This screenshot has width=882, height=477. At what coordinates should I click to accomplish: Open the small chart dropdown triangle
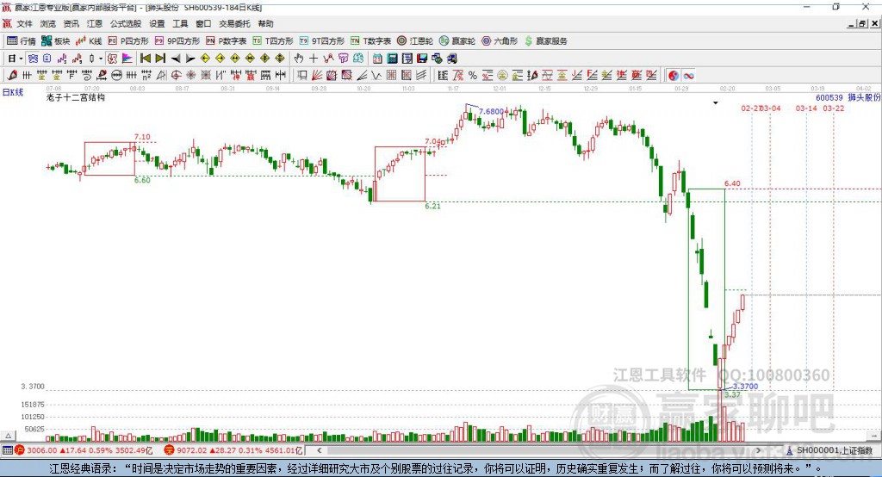[716, 103]
